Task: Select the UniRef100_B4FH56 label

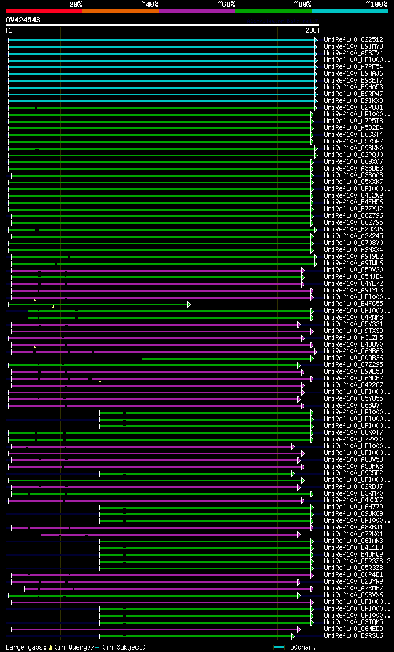Action: coord(354,203)
